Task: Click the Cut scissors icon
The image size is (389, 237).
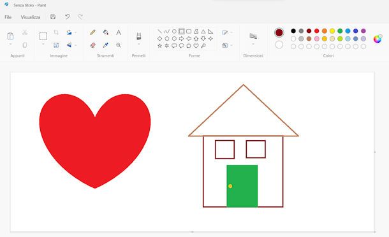Action: click(x=25, y=32)
